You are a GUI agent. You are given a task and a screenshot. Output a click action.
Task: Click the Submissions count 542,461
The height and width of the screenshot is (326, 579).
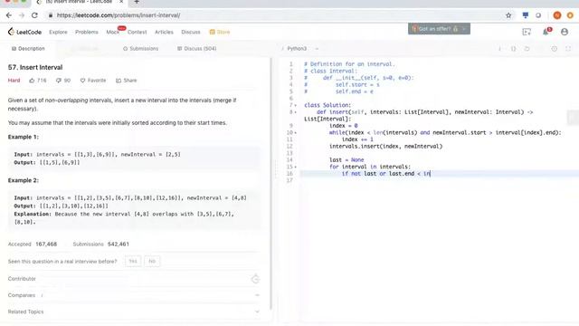119,244
